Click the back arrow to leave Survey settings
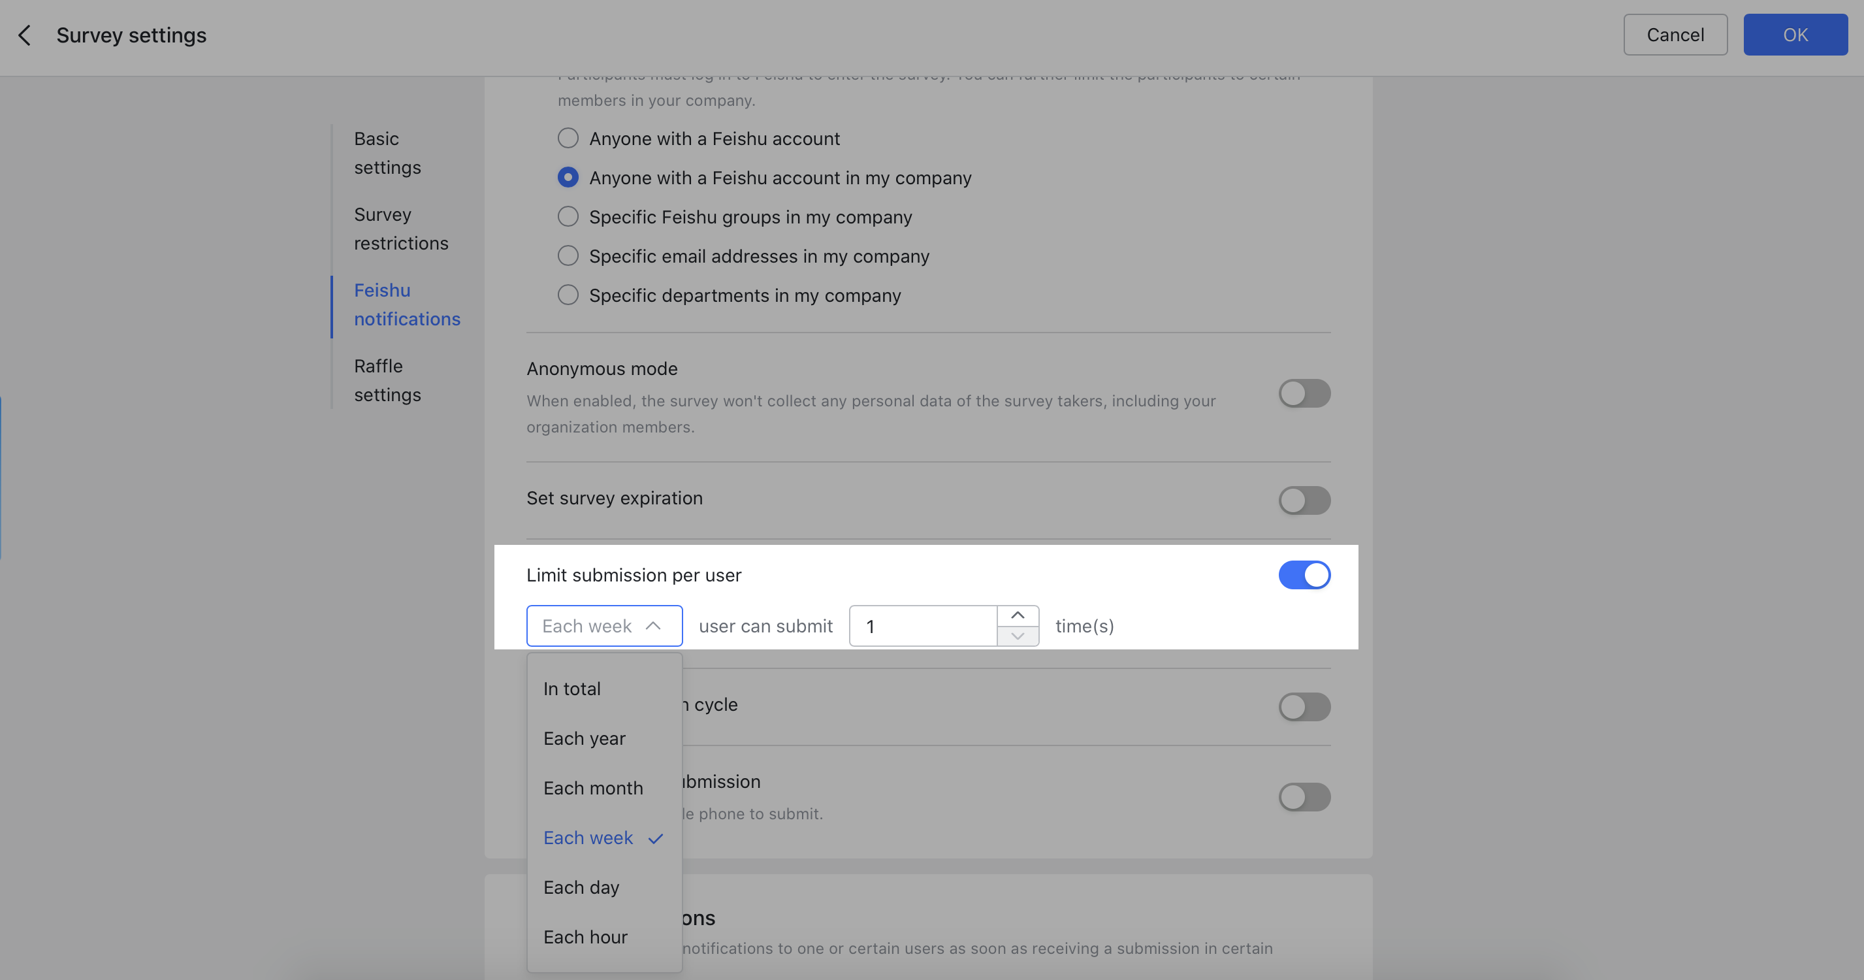The height and width of the screenshot is (980, 1864). click(x=25, y=34)
